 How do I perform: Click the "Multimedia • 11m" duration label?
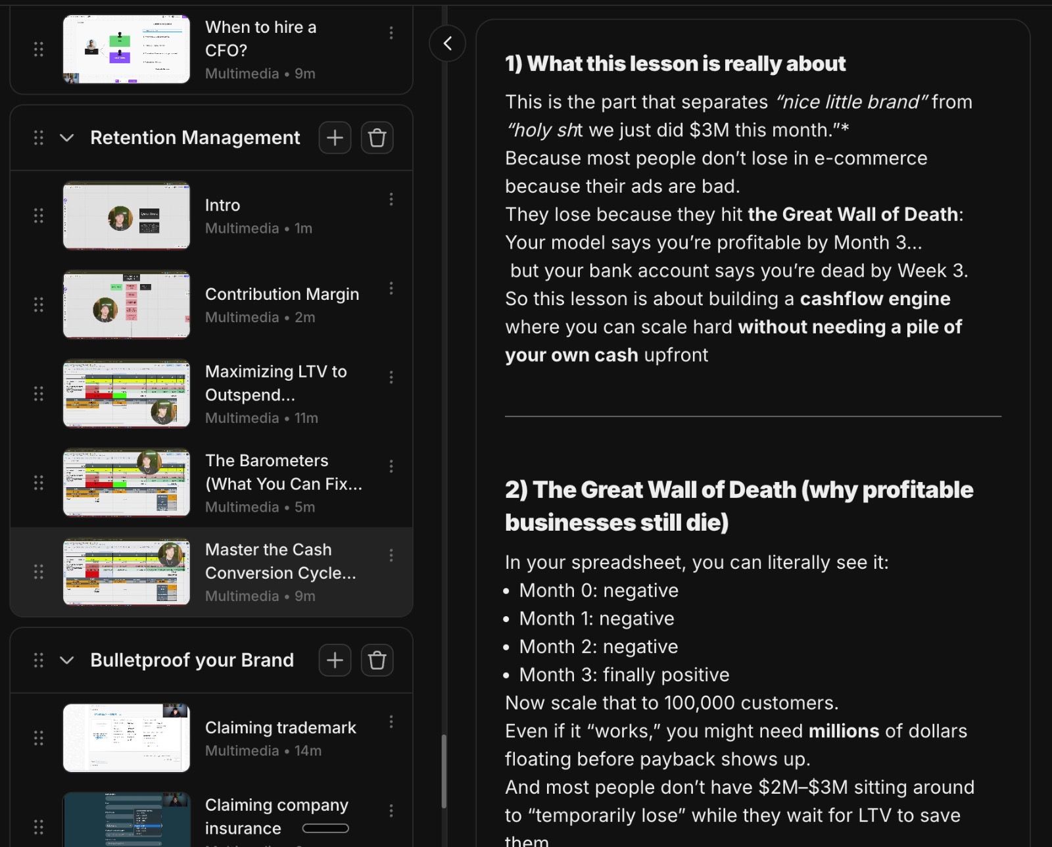click(262, 418)
